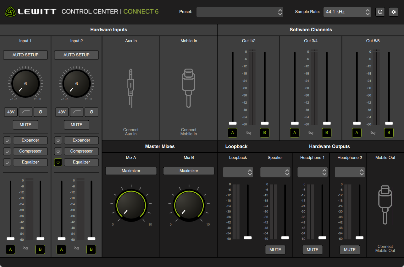Open the info button in the header
The image size is (404, 267).
(x=380, y=12)
